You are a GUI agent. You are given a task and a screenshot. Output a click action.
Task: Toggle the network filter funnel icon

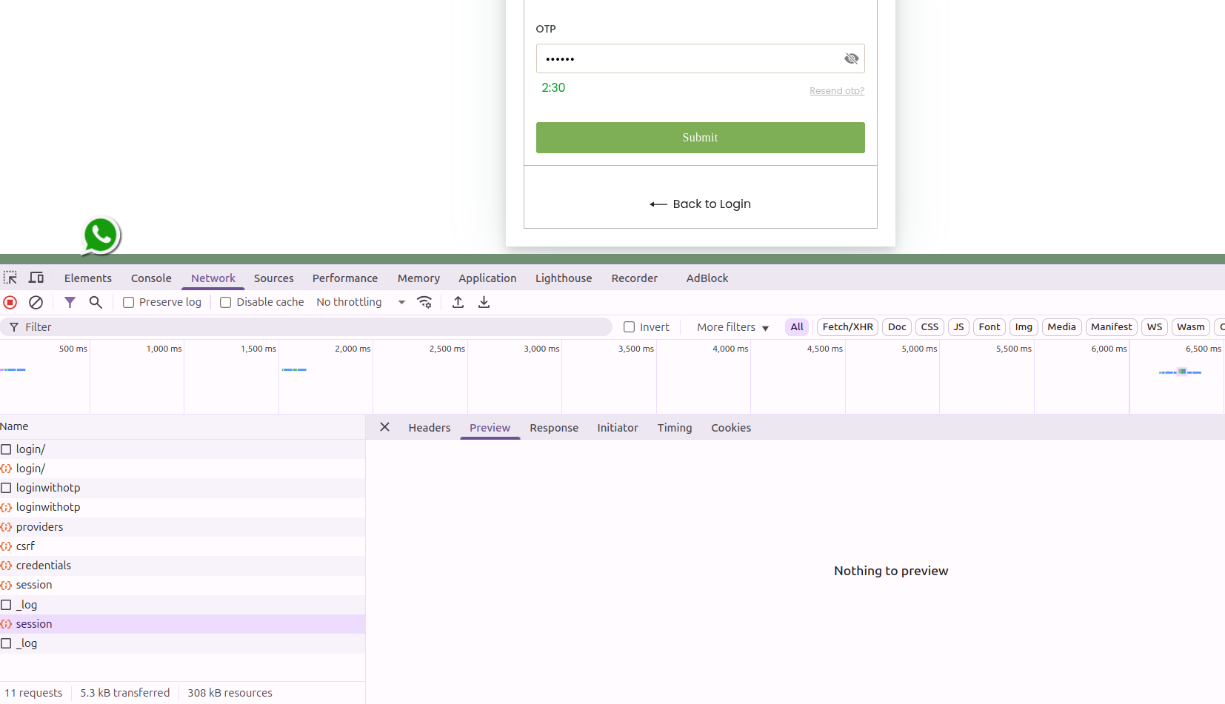70,302
